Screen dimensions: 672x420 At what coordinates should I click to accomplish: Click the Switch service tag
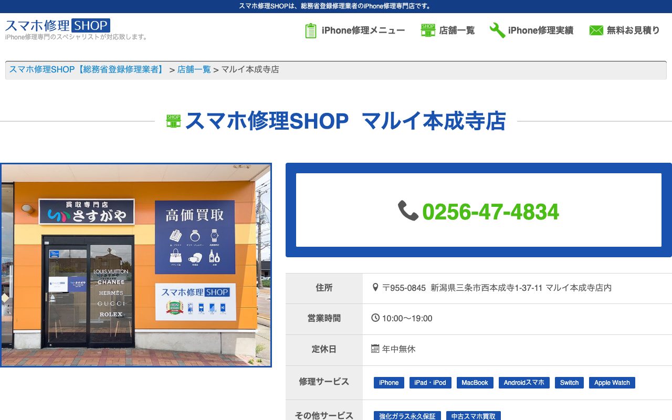pos(569,383)
